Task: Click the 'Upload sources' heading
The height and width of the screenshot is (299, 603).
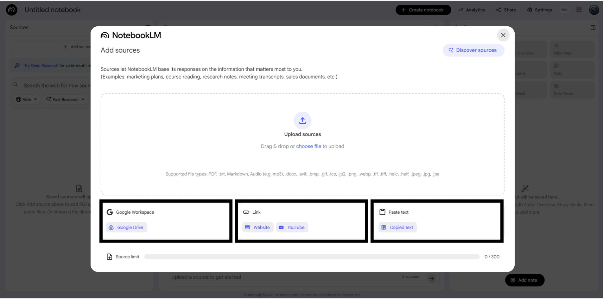Action: (x=302, y=134)
